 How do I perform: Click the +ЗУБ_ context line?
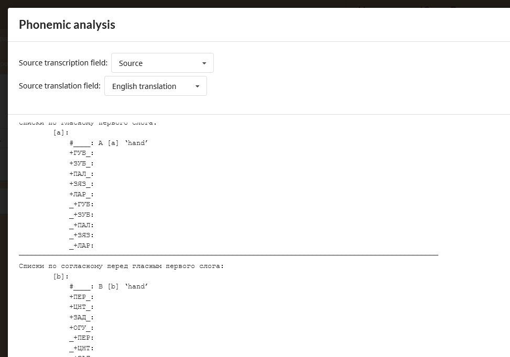click(x=80, y=163)
